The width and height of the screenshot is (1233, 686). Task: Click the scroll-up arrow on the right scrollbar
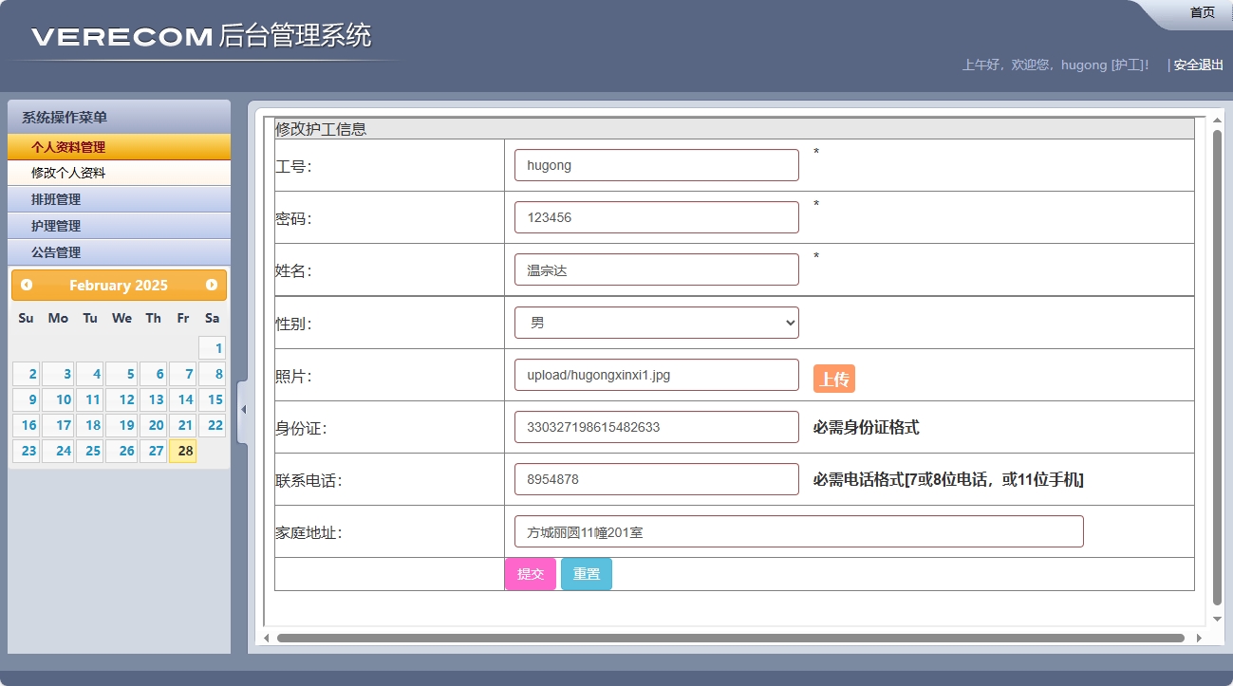coord(1216,118)
